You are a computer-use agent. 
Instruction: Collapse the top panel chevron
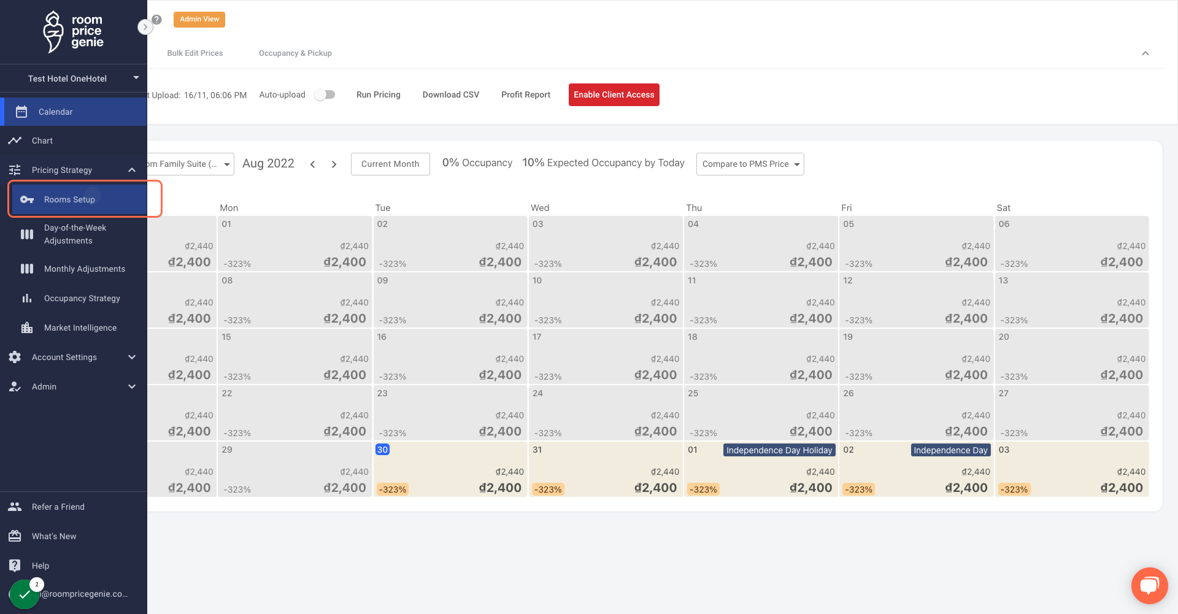(x=1145, y=53)
